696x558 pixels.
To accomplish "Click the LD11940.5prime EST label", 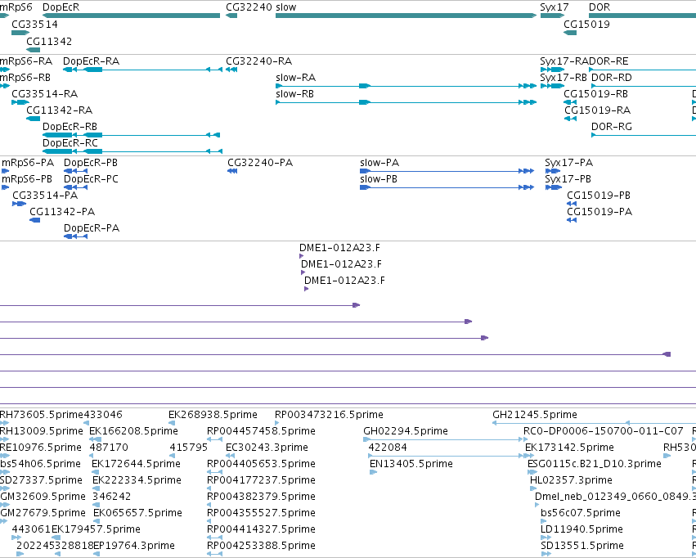I will (581, 529).
